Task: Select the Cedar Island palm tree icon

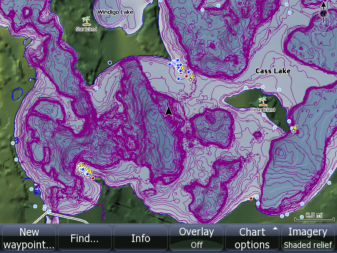Action: point(262,102)
